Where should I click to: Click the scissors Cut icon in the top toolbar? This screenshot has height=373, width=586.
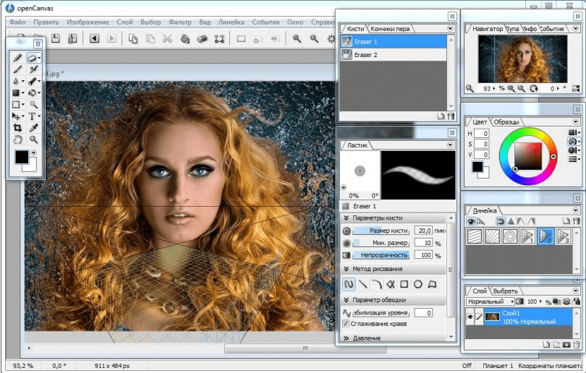[169, 38]
